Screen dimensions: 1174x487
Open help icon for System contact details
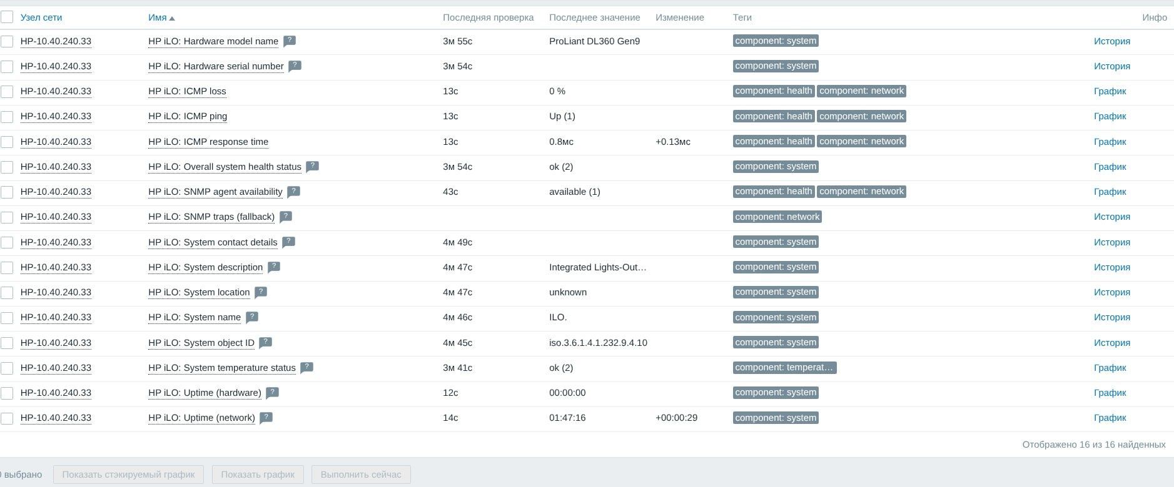click(x=288, y=242)
